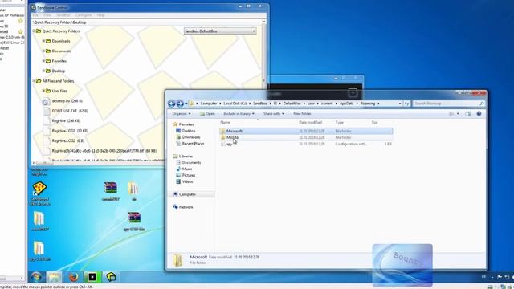Collapse Quick Recovery Folders tree node
The height and width of the screenshot is (289, 514).
coord(34,31)
